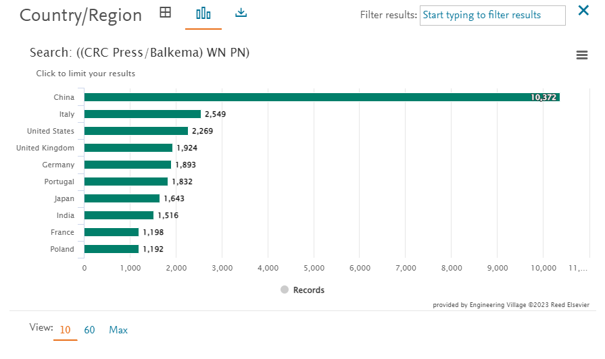
Task: Limit results to the China bar
Action: point(322,97)
